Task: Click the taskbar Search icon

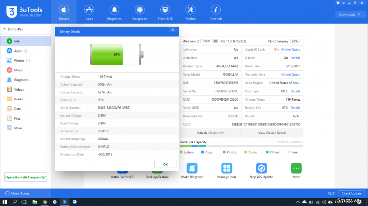Action: (14, 202)
